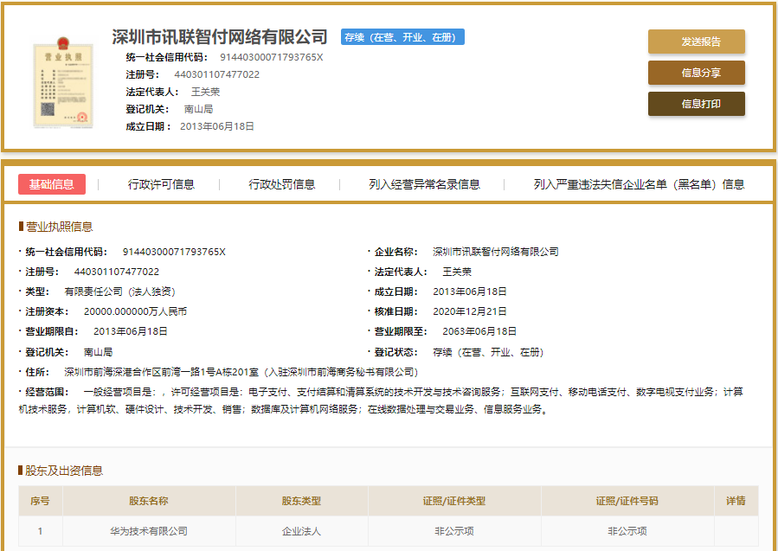Click the 信息分享 button
The image size is (778, 551).
coord(696,73)
